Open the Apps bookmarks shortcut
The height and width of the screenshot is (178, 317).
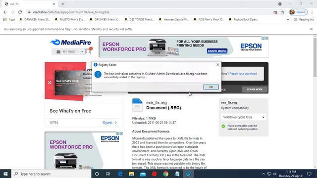click(x=9, y=20)
